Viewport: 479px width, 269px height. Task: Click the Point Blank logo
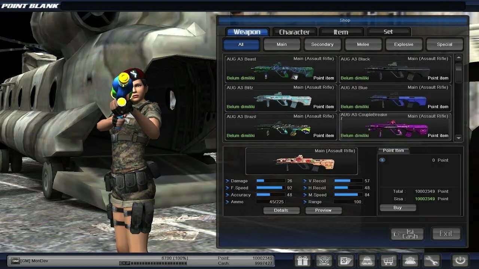coord(30,6)
